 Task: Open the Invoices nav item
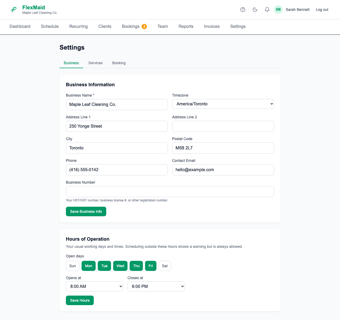pos(212,27)
